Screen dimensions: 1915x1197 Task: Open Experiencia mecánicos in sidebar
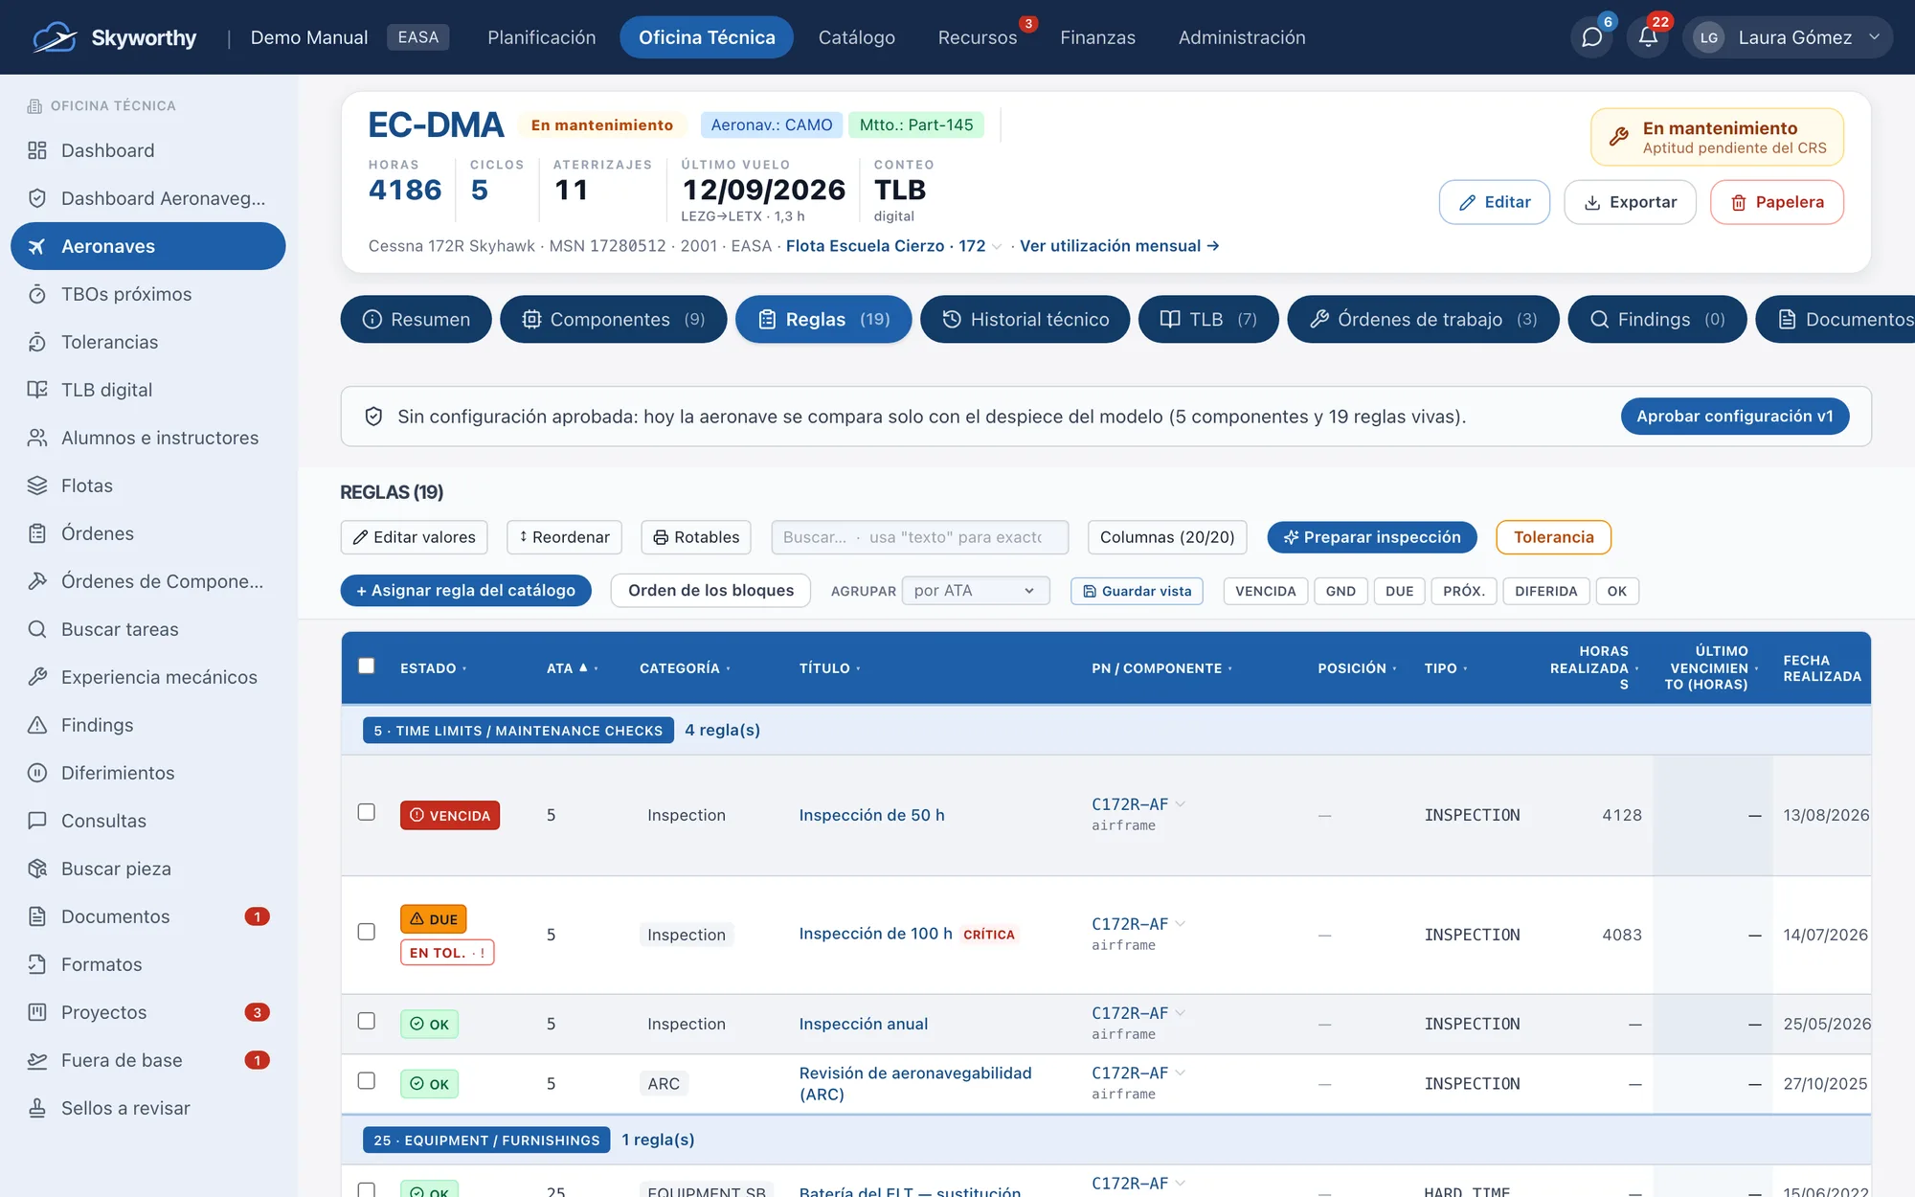tap(148, 677)
